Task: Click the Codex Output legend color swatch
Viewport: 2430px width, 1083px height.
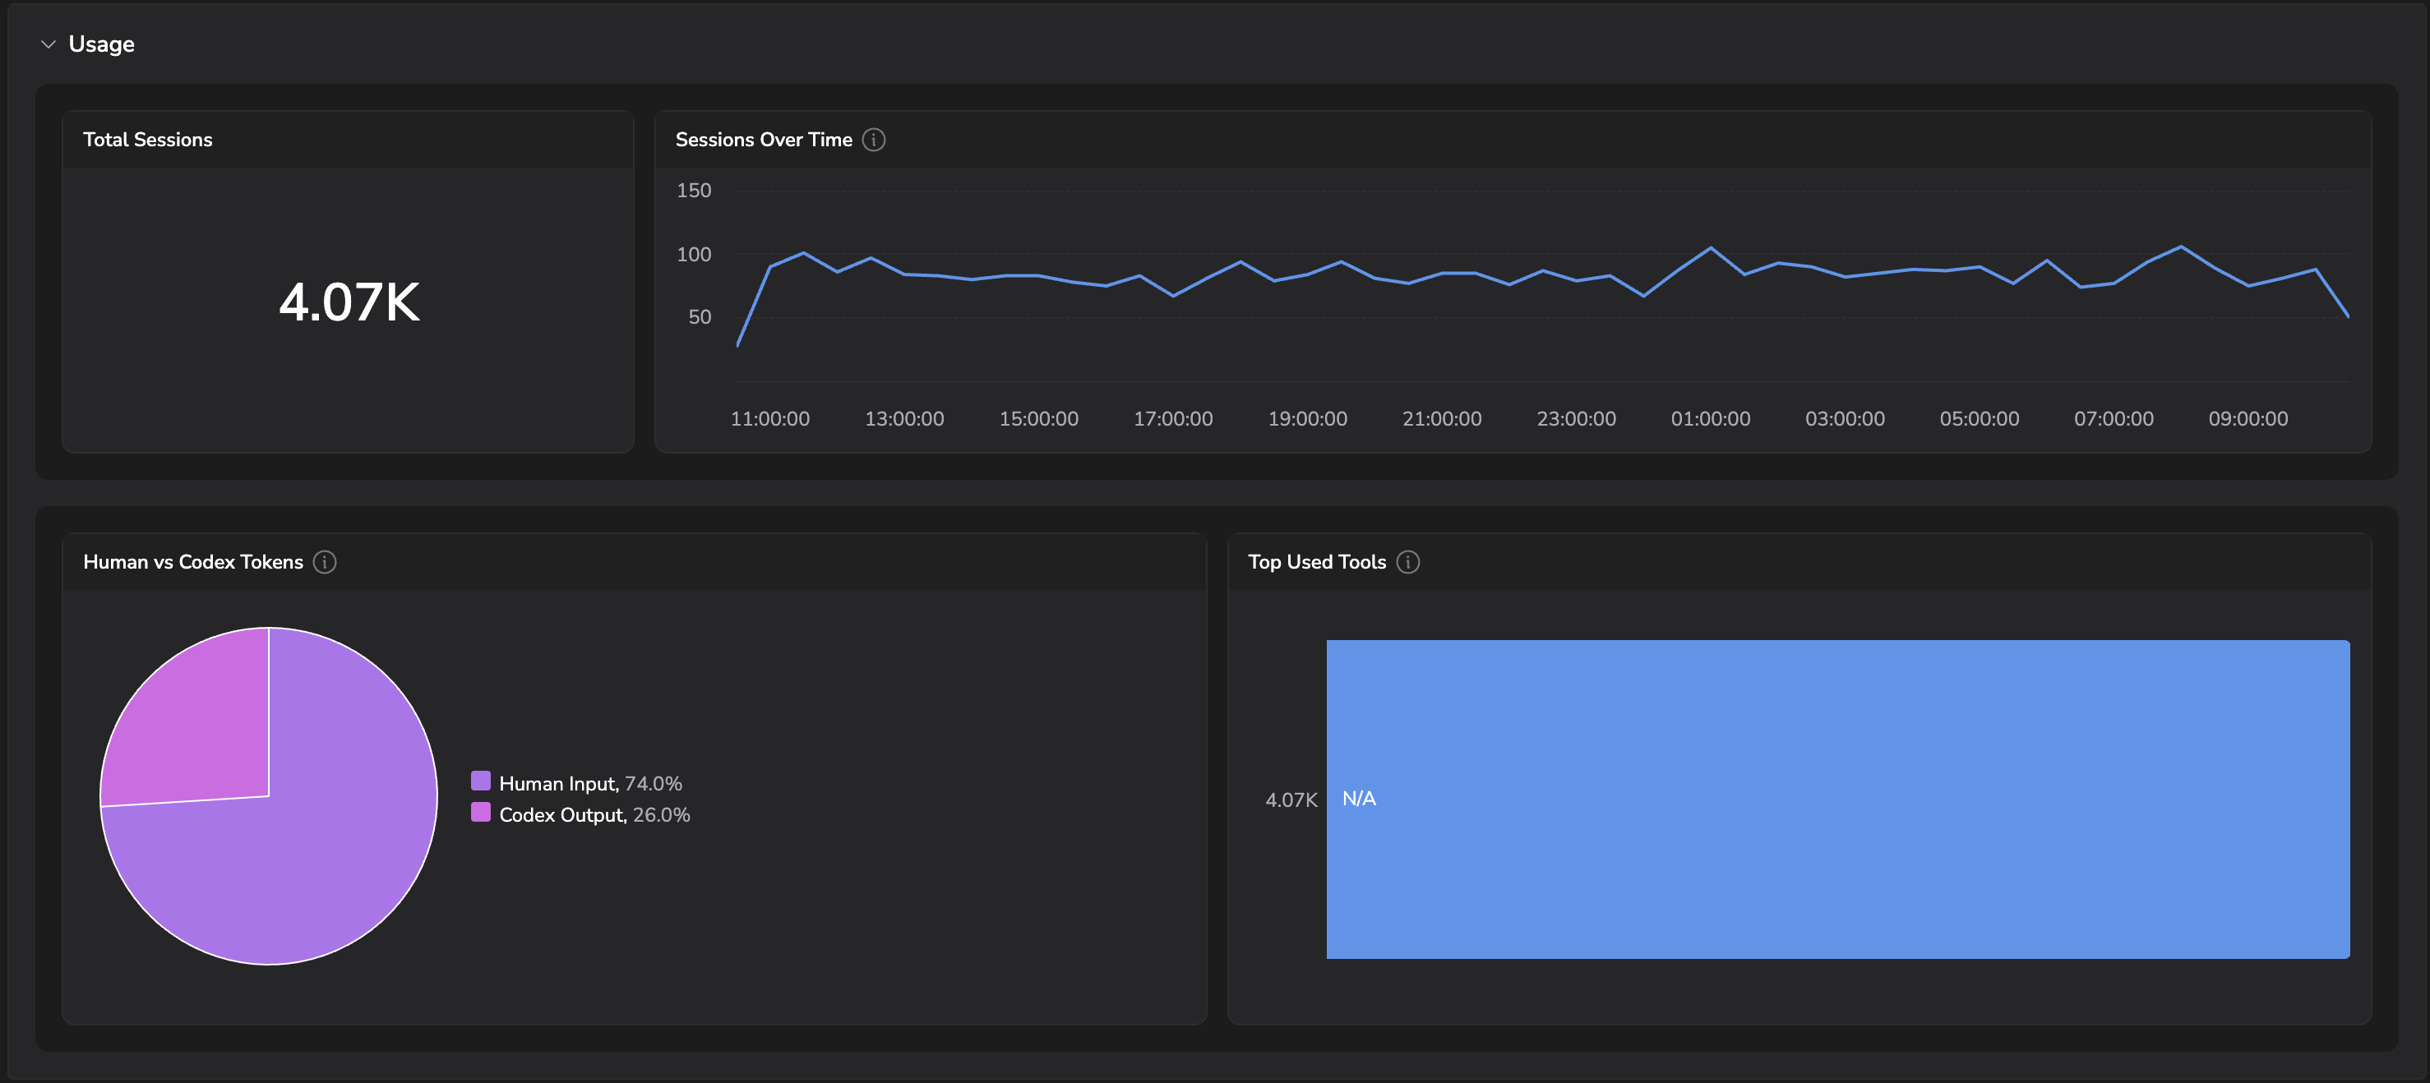Action: (480, 812)
